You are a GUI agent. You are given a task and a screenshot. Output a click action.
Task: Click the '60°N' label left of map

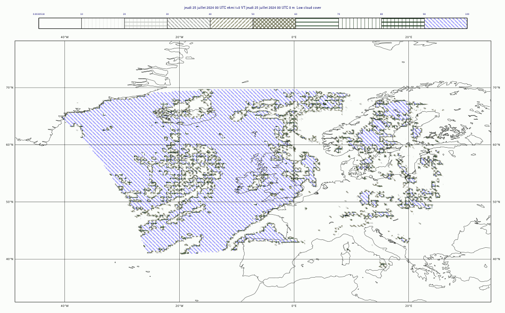tap(10, 144)
